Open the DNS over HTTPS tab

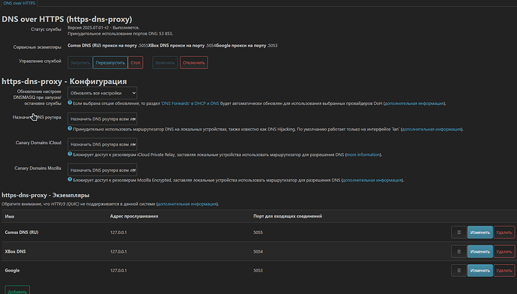pyautogui.click(x=19, y=3)
